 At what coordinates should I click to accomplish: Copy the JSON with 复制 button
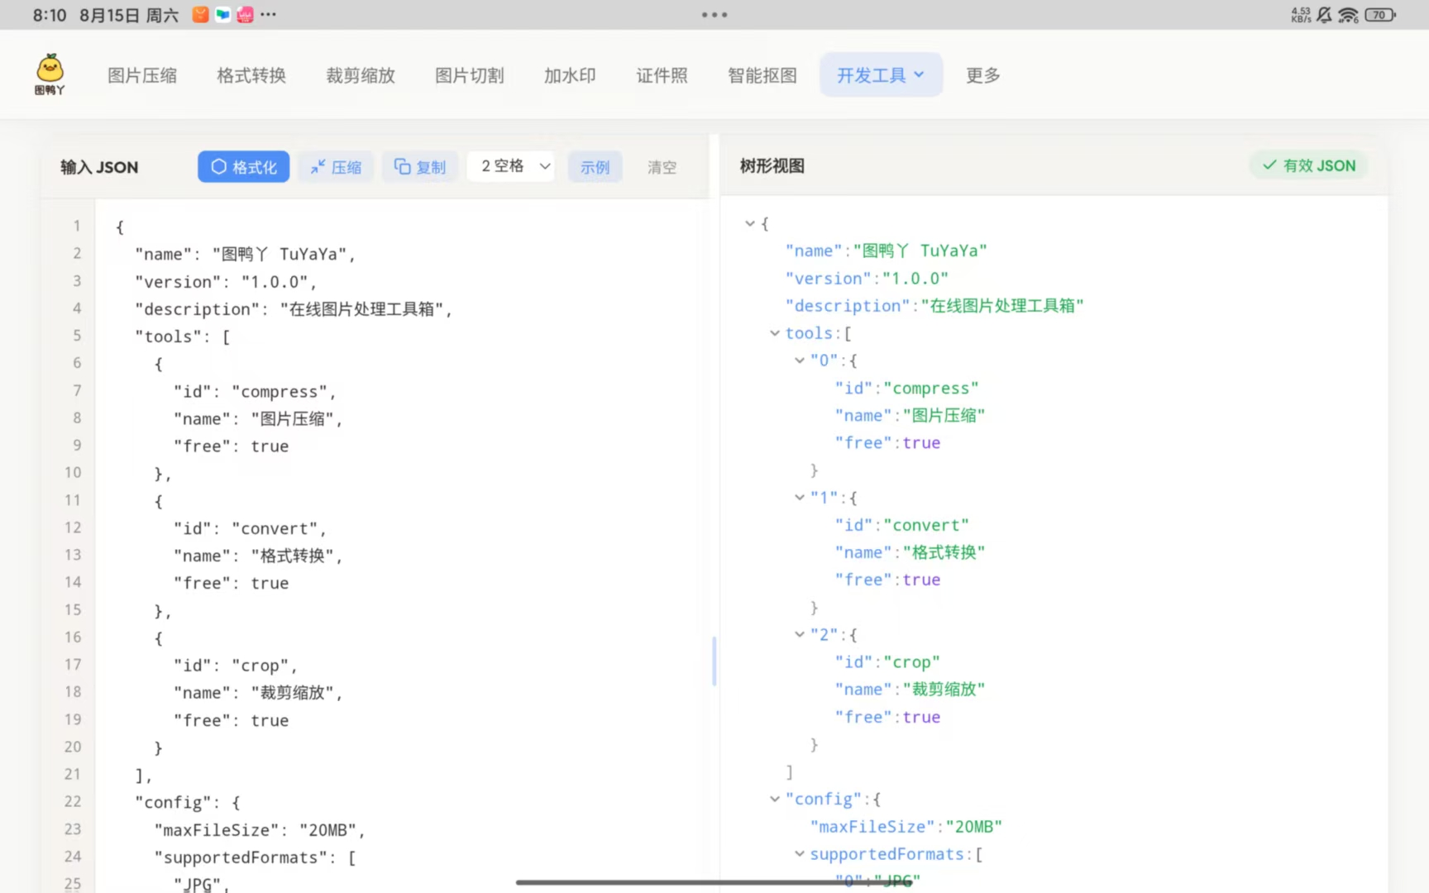click(420, 166)
